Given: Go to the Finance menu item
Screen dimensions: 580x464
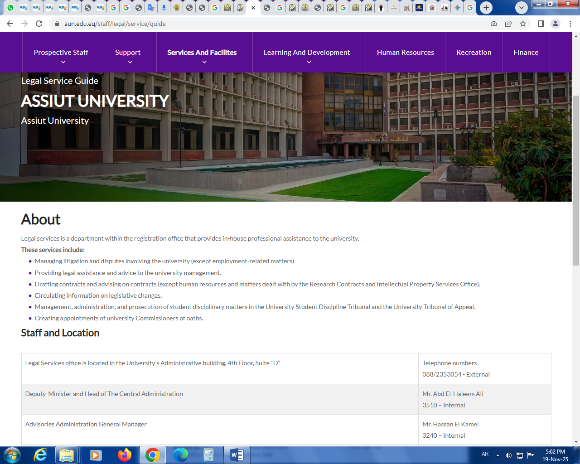Looking at the screenshot, I should tap(526, 53).
